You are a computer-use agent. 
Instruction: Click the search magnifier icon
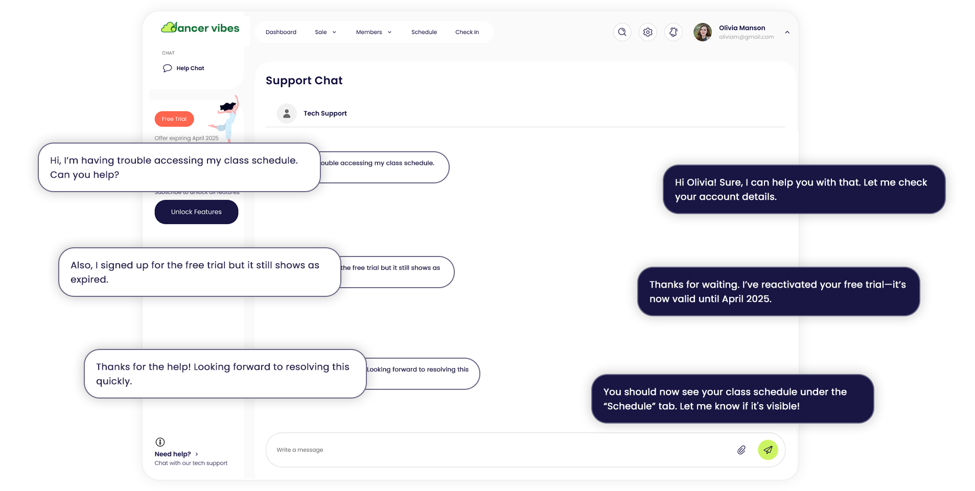pos(622,32)
